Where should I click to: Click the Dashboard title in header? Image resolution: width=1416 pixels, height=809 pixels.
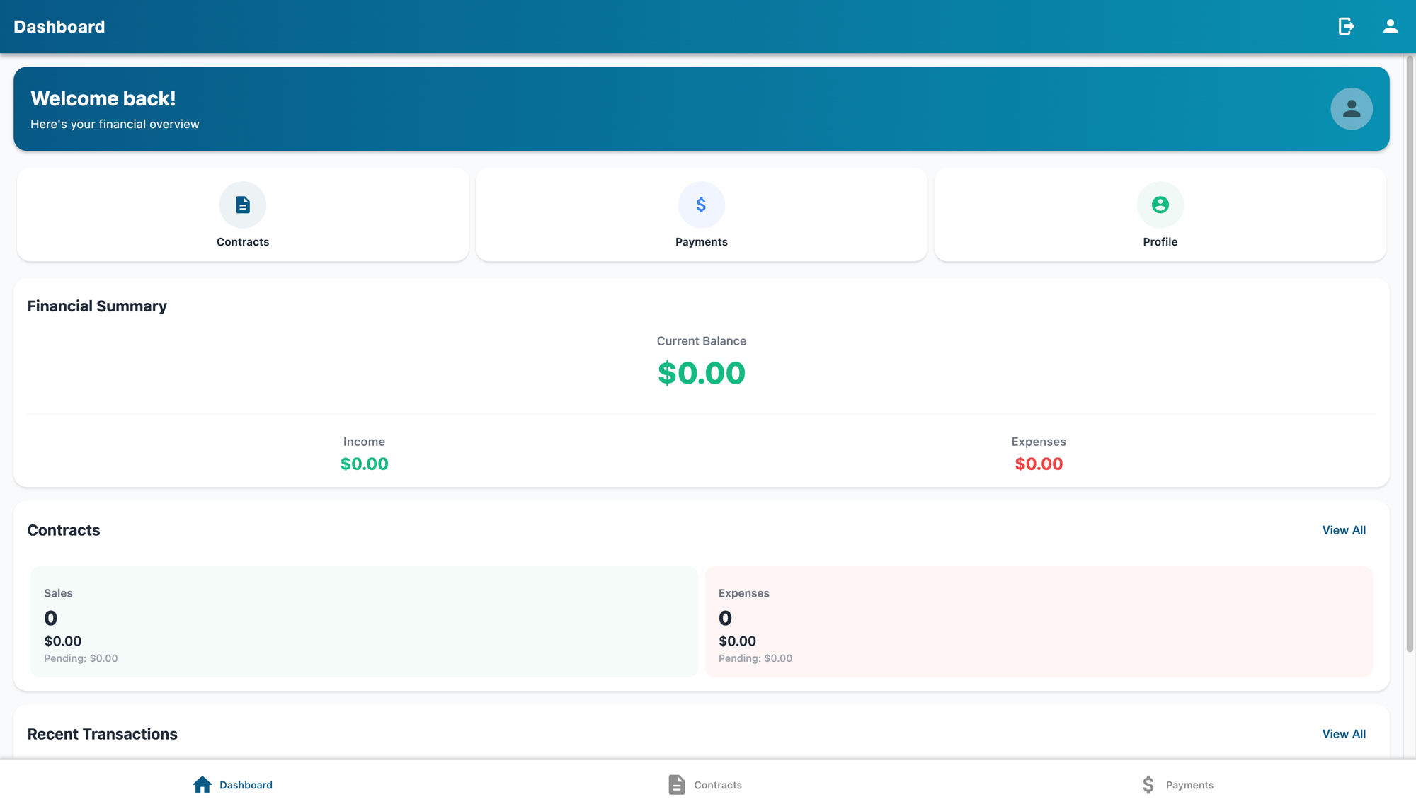pos(59,26)
